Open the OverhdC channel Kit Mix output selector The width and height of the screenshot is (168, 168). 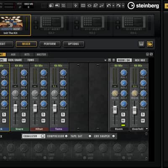[x=139, y=66]
